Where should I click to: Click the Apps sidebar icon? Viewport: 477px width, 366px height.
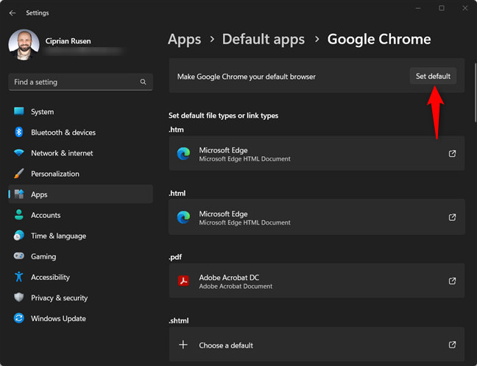click(19, 194)
